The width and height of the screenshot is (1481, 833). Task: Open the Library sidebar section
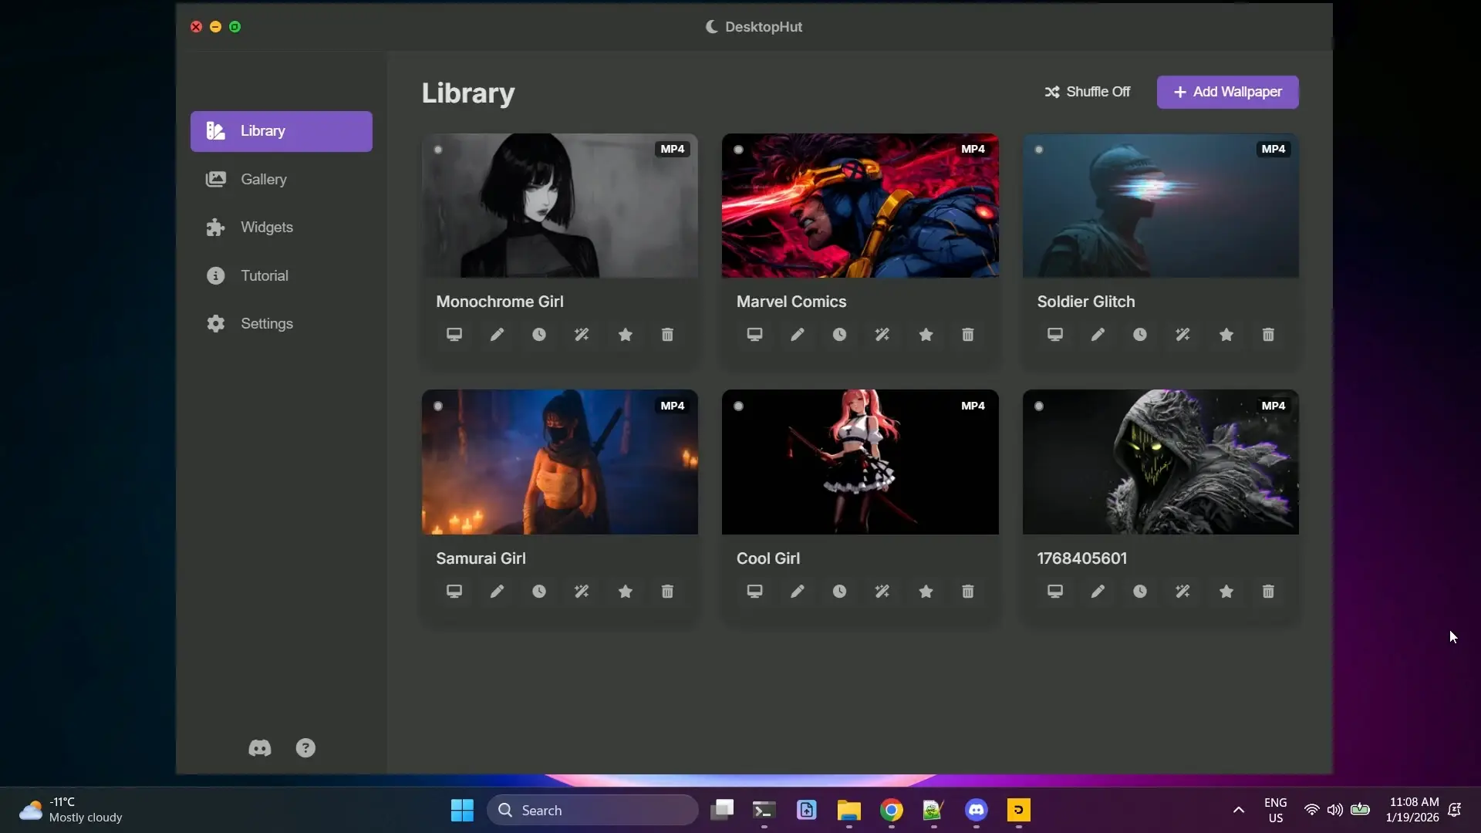coord(282,131)
